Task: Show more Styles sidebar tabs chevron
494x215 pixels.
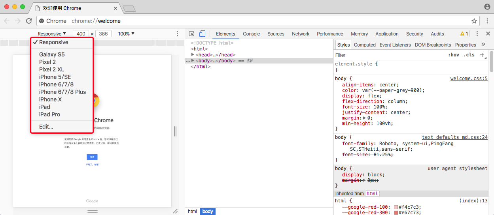Action: click(483, 45)
